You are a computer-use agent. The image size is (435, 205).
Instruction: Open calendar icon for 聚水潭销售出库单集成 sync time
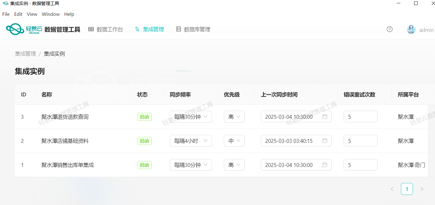[x=325, y=165]
